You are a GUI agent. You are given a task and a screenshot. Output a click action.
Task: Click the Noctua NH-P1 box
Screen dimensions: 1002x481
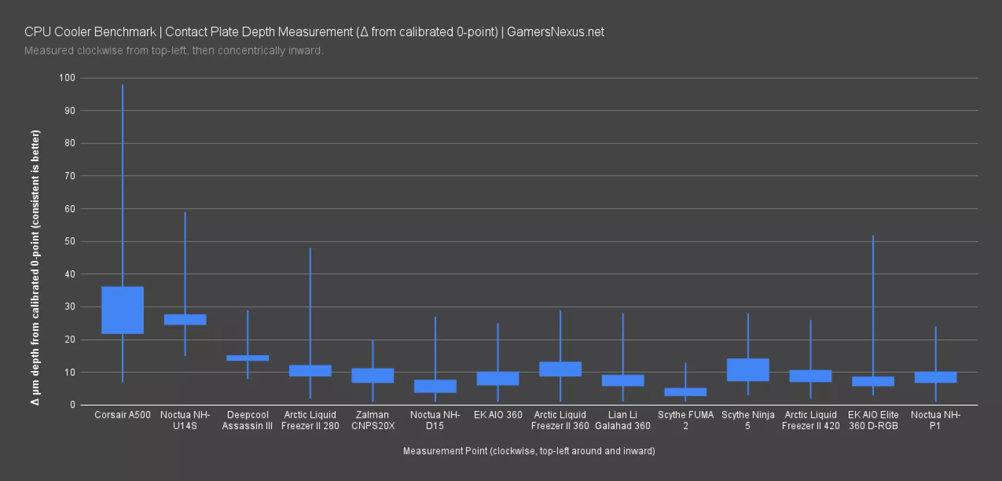click(x=935, y=377)
